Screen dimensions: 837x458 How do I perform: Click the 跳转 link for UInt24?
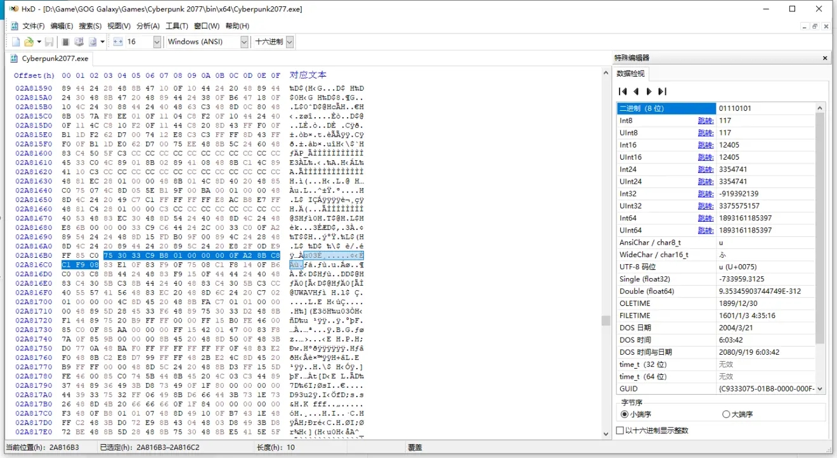click(706, 181)
